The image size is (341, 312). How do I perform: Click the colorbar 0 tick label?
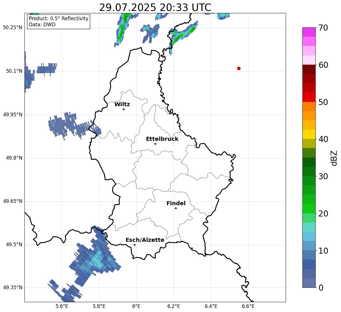[x=321, y=287]
